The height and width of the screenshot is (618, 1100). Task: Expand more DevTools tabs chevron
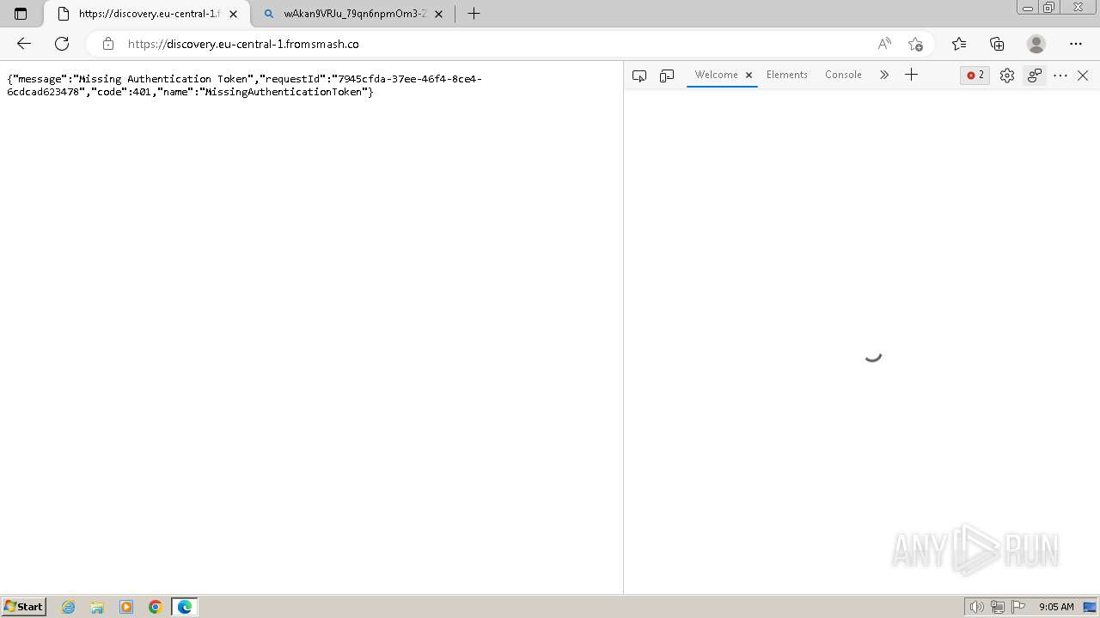pyautogui.click(x=883, y=75)
